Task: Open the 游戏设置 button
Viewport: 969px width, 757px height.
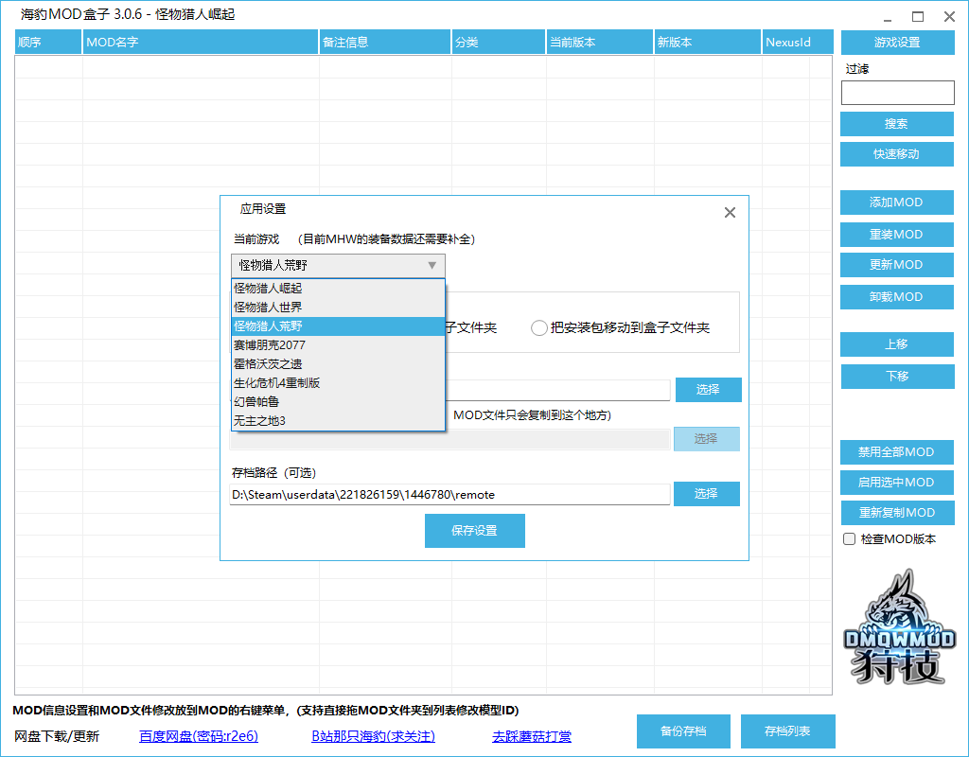Action: (x=897, y=42)
